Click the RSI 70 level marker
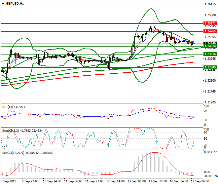The image size is (218, 185). point(205,111)
